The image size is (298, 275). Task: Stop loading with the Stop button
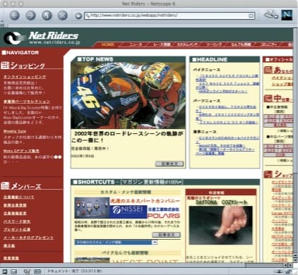tap(63, 16)
